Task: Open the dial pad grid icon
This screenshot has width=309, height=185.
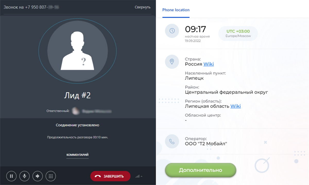Action: tap(51, 176)
